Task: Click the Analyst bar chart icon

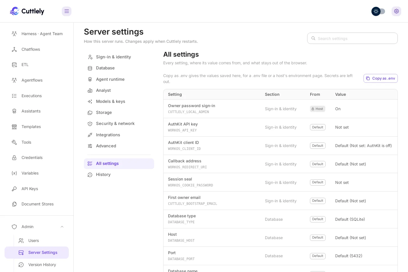Action: (x=90, y=90)
